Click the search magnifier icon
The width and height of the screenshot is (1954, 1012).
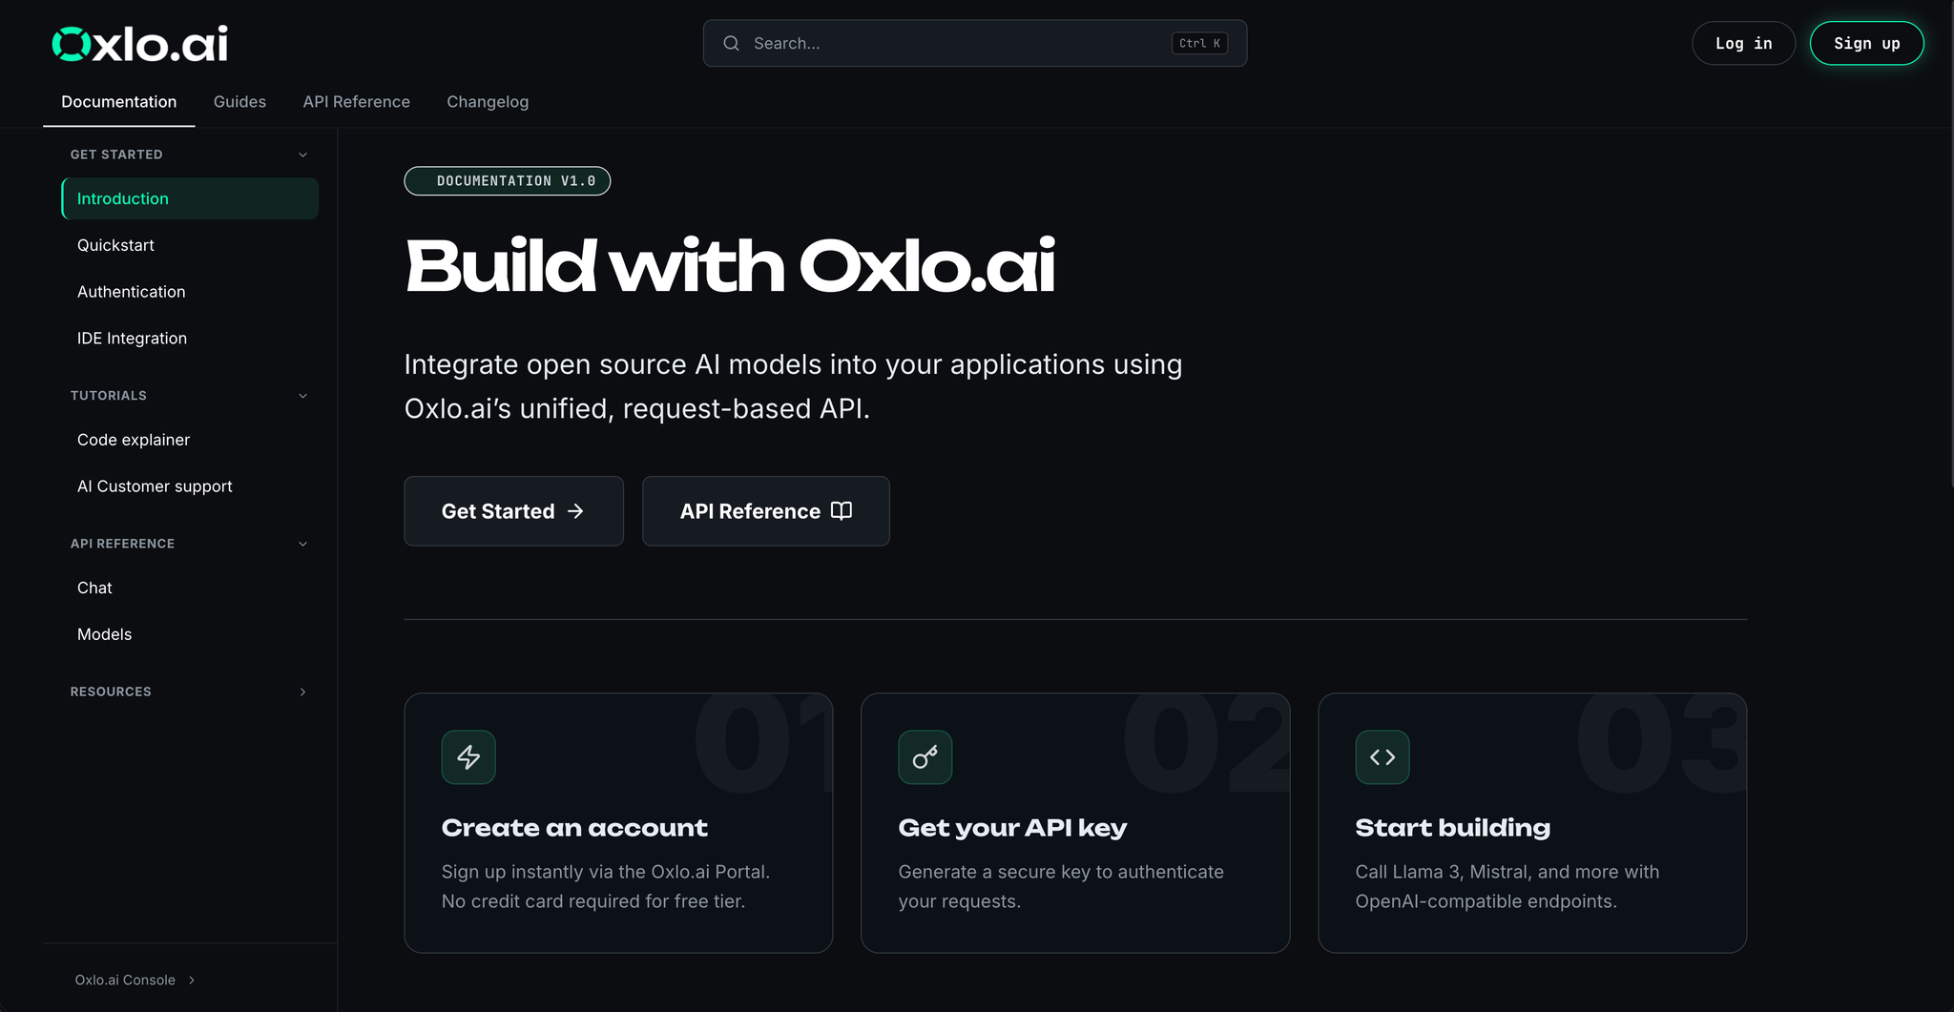point(731,43)
